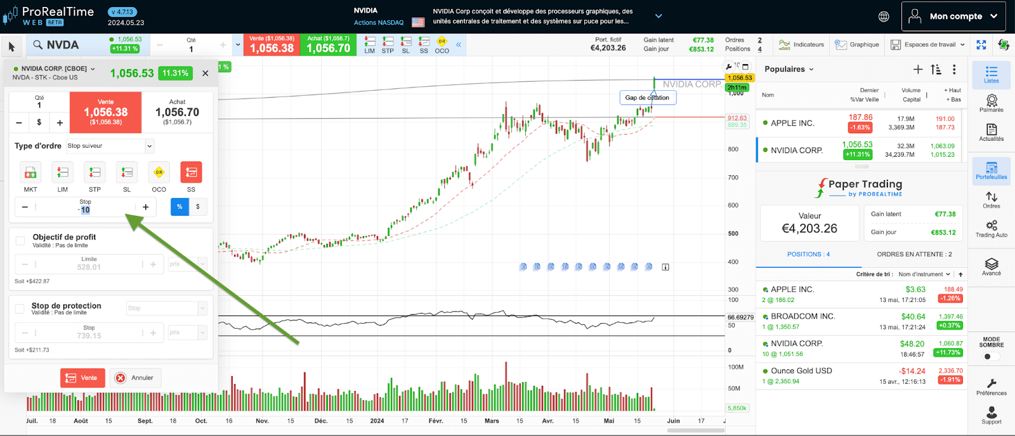
Task: Cancel the order with Annuler
Action: [135, 378]
